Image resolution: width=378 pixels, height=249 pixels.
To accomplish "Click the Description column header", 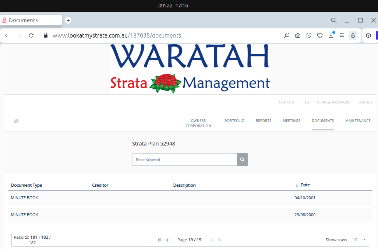I will point(184,185).
